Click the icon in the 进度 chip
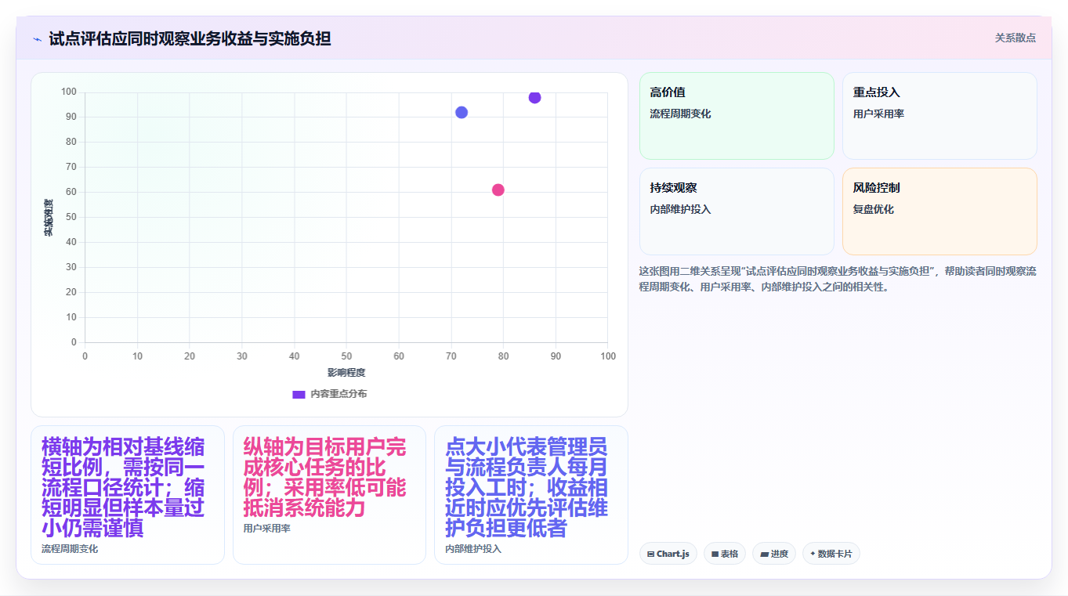 click(764, 554)
